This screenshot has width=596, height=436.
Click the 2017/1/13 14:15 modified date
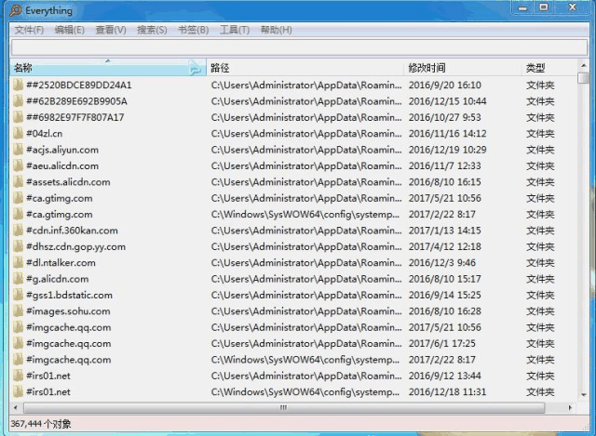pyautogui.click(x=445, y=231)
